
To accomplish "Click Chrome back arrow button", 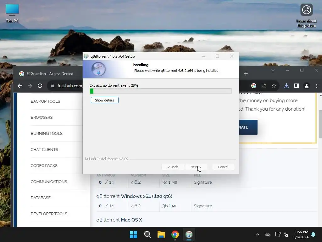I will pyautogui.click(x=20, y=86).
